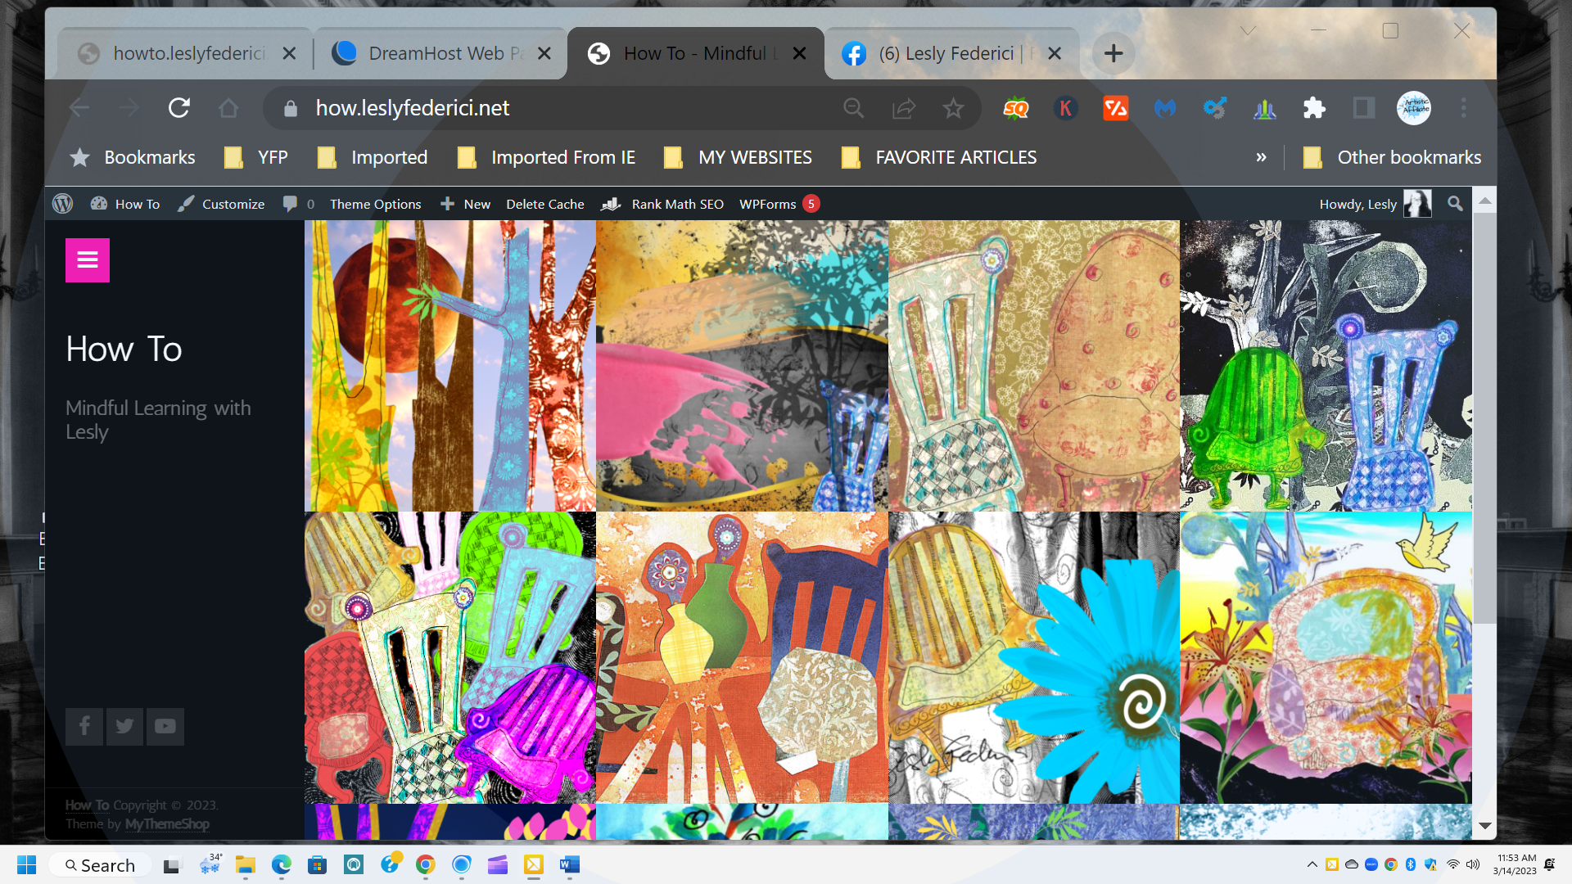This screenshot has width=1572, height=884.
Task: Click the Facebook social icon in sidebar
Action: point(84,726)
